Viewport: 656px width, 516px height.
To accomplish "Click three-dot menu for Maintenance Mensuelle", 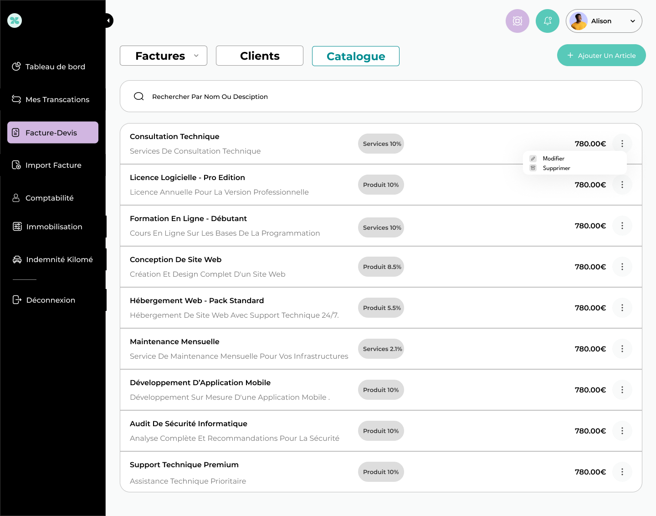I will 622,349.
